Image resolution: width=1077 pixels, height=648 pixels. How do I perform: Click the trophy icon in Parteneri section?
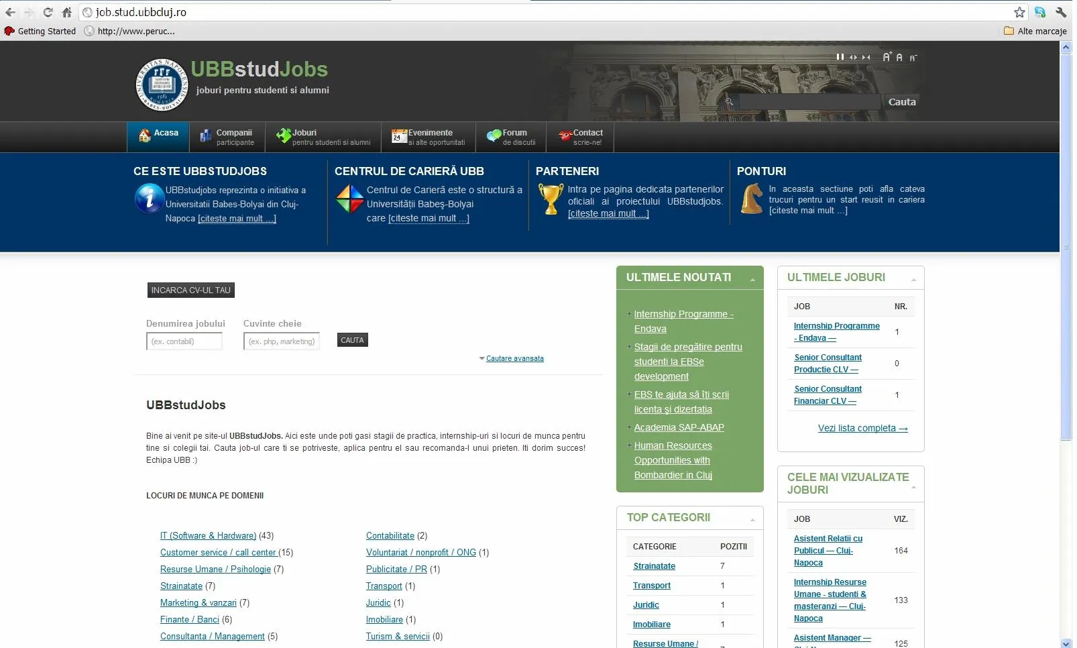(x=551, y=200)
